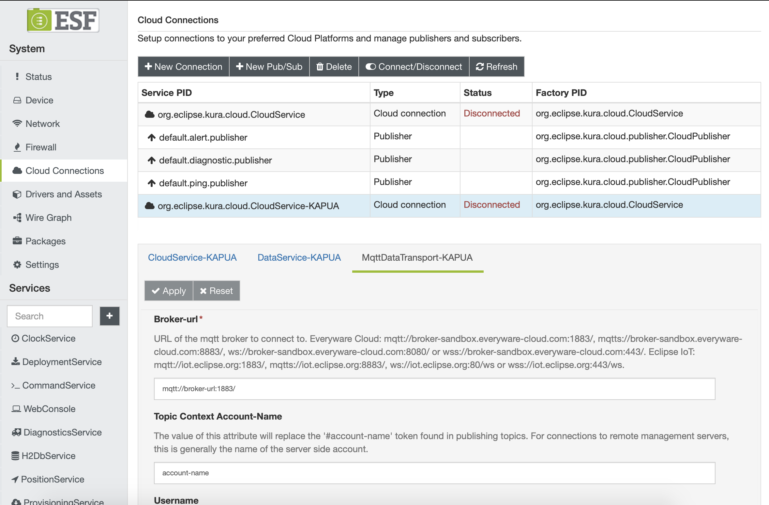Refresh the cloud connections list
This screenshot has width=769, height=505.
496,67
